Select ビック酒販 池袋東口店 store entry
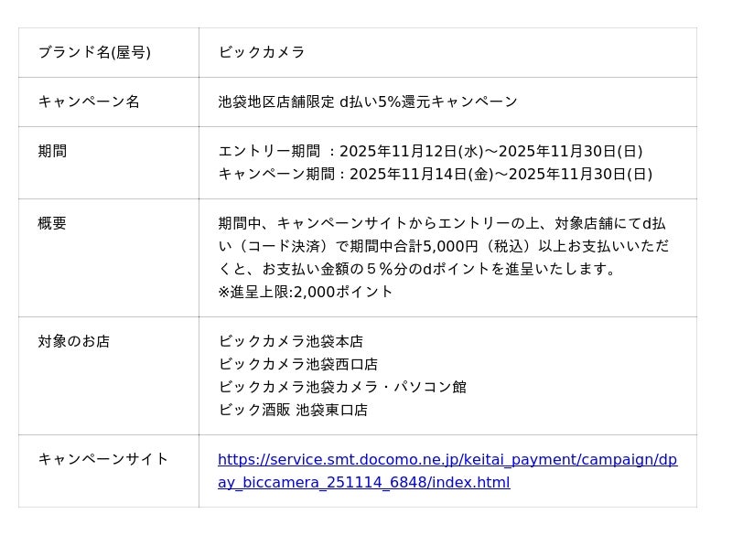This screenshot has width=732, height=535. pos(293,410)
